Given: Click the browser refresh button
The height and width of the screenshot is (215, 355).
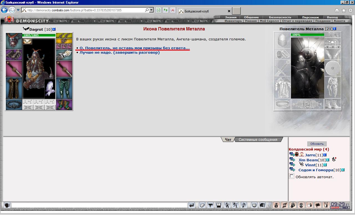Looking at the screenshot, I should (166, 10).
